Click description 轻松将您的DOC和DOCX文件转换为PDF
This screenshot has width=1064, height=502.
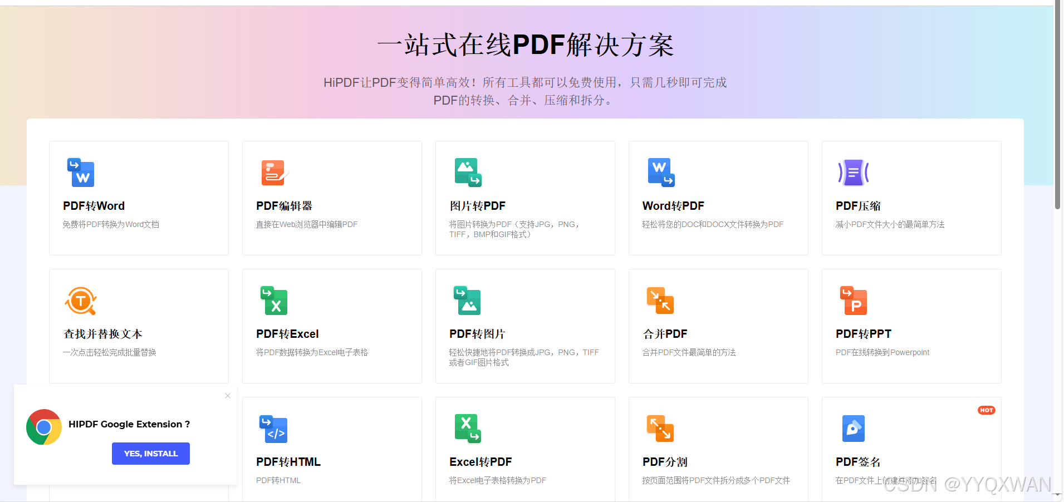coord(713,224)
